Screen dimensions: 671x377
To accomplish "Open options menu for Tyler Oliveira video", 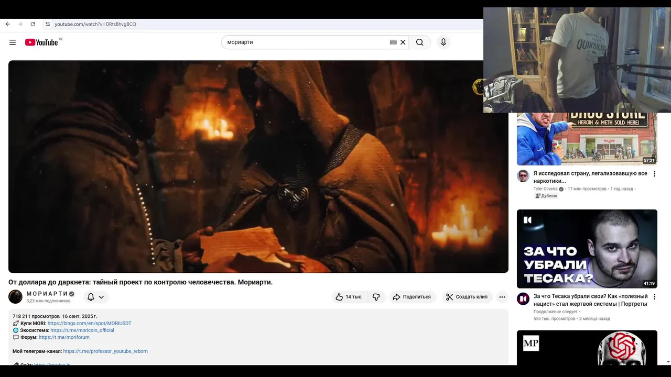I will (x=654, y=174).
